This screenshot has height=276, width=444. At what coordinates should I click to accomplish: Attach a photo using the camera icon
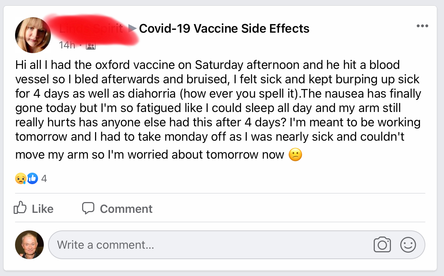[x=382, y=245]
